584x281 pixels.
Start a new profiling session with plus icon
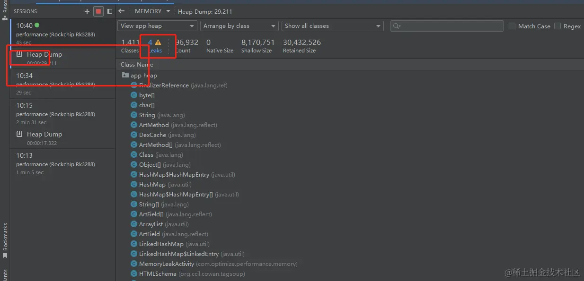click(x=87, y=11)
